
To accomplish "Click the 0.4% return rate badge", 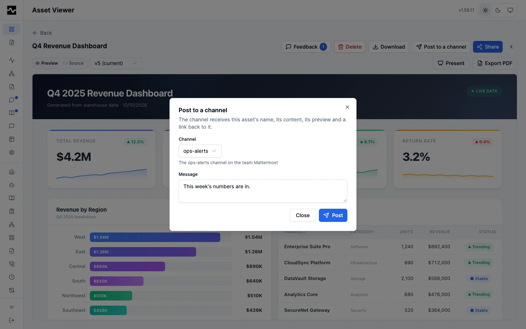I will coord(483,142).
